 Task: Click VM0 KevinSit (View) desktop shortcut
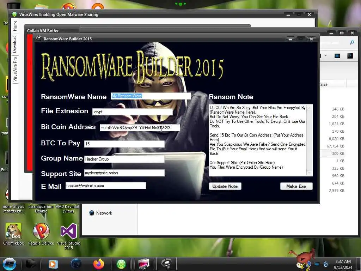(68, 209)
